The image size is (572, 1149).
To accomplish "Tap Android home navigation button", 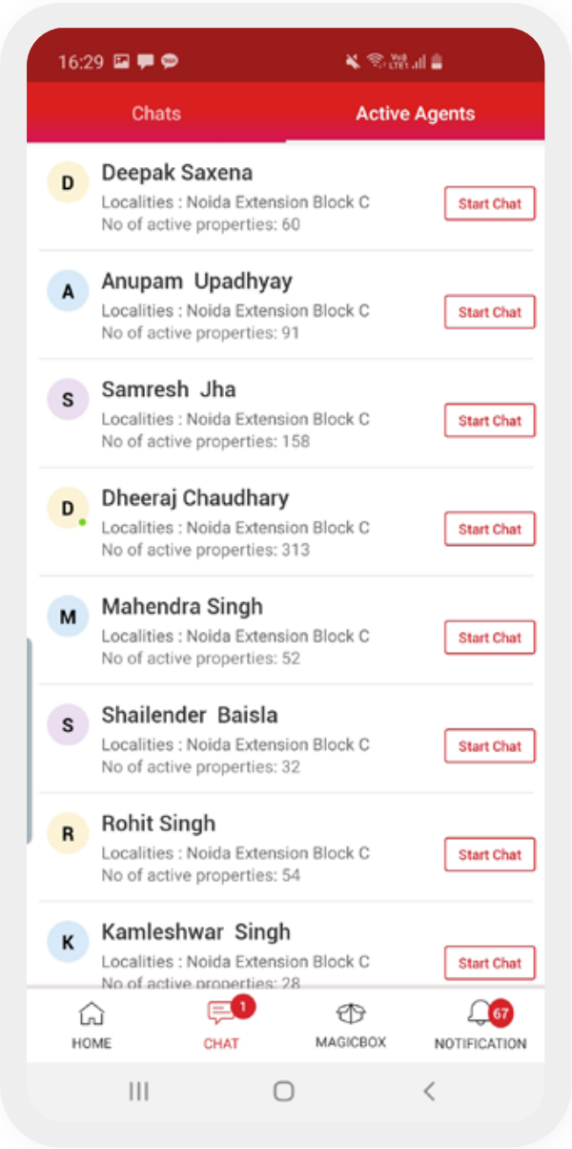I will (x=283, y=1091).
